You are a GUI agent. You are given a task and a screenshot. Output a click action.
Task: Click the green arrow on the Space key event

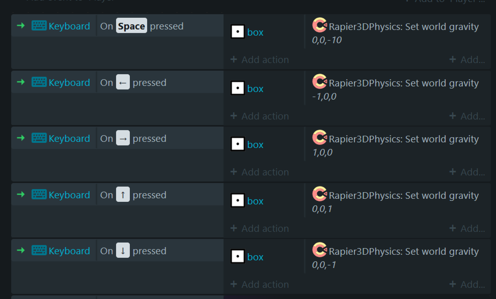21,25
